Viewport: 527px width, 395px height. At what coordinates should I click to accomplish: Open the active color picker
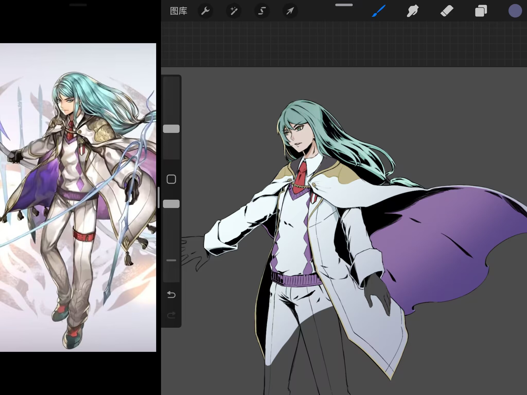515,11
